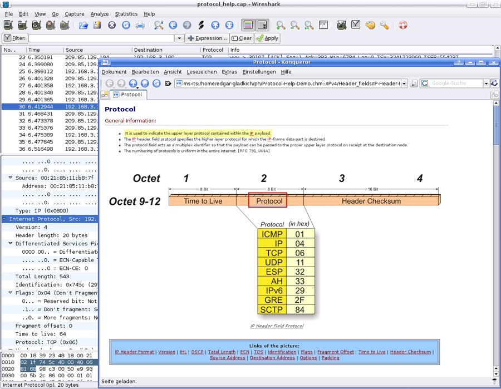This screenshot has height=389, width=501.
Task: Click the Clear filter button
Action: point(242,38)
